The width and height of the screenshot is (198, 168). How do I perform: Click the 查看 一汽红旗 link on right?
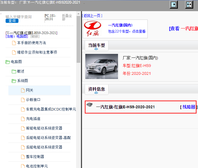pyautogui.click(x=183, y=29)
